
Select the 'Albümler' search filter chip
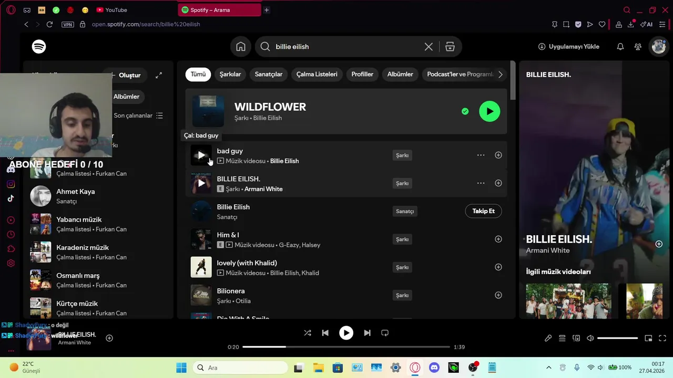coord(400,75)
